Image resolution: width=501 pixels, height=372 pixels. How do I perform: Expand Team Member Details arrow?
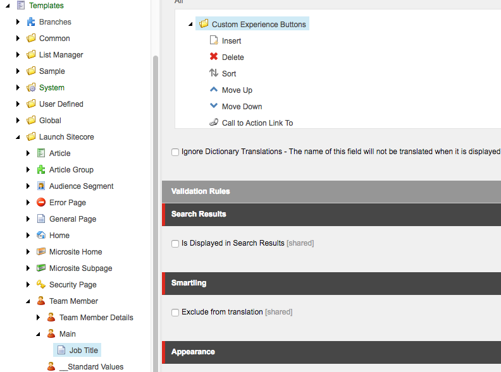coord(38,318)
